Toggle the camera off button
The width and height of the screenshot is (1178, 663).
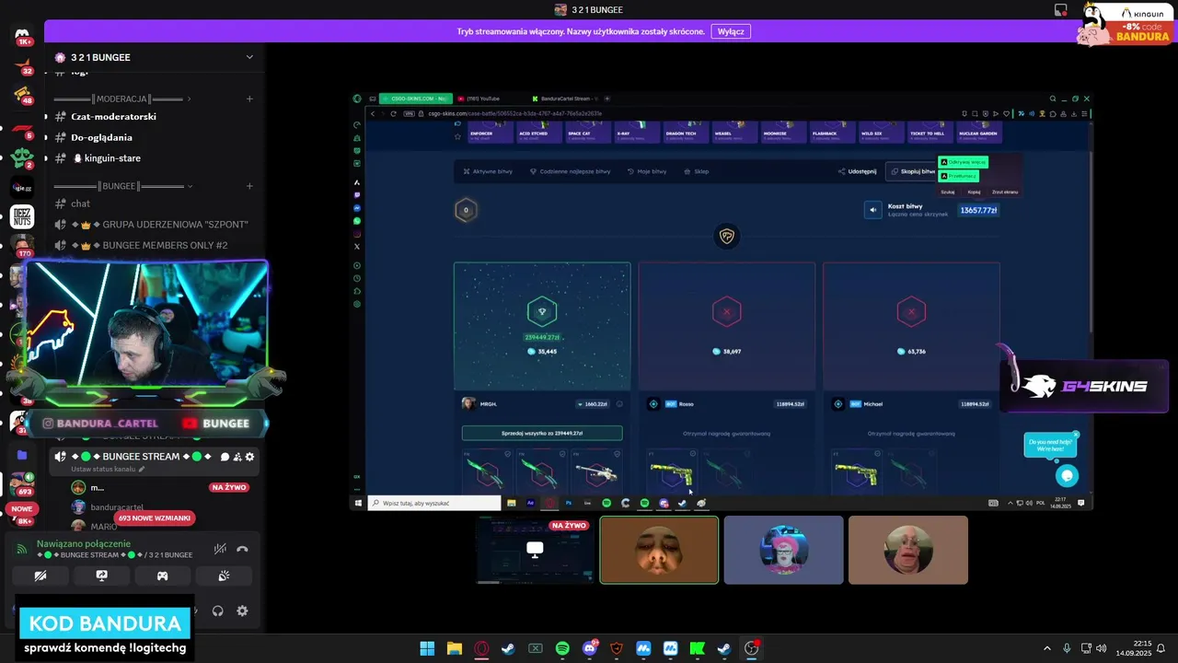[x=40, y=576]
